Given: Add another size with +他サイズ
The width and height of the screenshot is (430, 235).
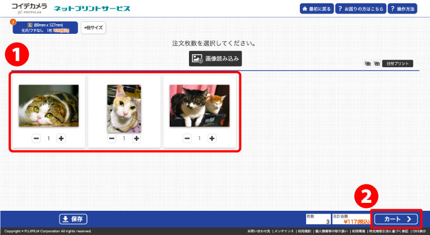Looking at the screenshot, I should click(93, 28).
